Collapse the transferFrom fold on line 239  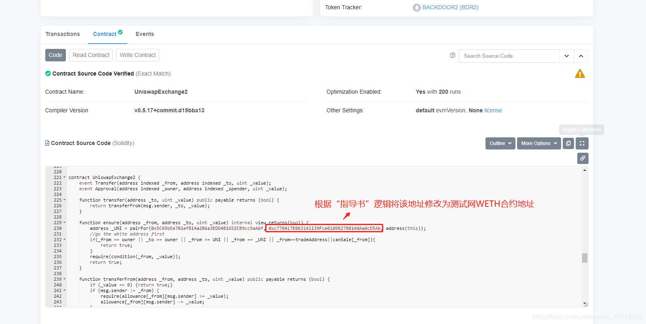point(64,279)
